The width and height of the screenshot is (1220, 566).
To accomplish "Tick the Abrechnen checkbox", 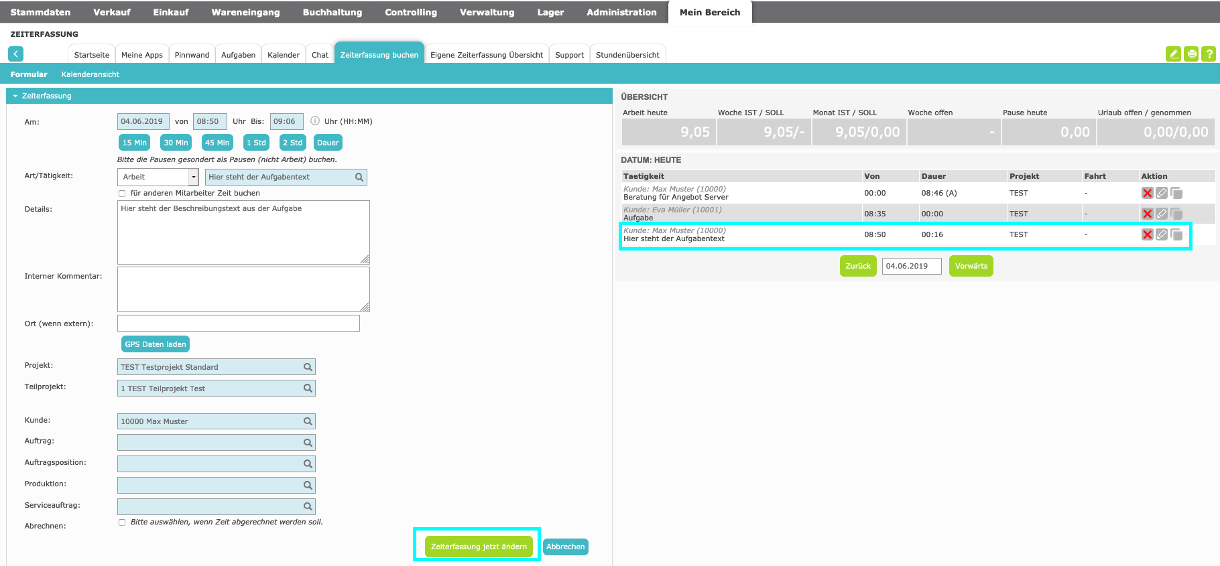I will tap(122, 522).
